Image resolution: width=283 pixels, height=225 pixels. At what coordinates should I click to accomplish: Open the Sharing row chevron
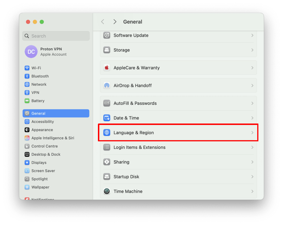coord(252,162)
